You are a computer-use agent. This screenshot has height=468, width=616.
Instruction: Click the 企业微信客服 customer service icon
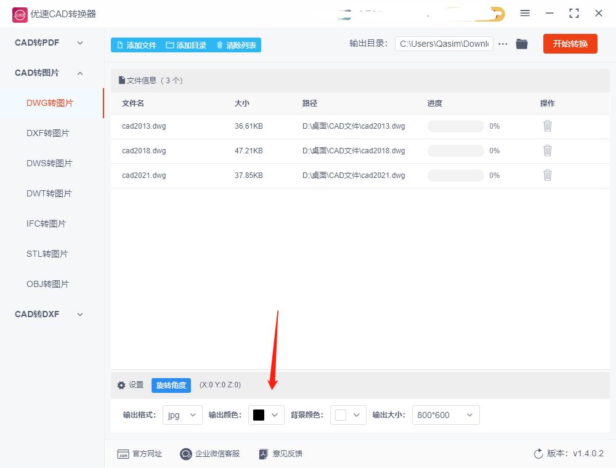click(185, 454)
